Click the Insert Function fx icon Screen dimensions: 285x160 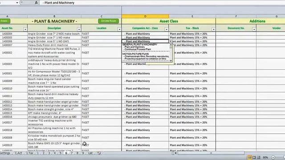click(x=37, y=3)
